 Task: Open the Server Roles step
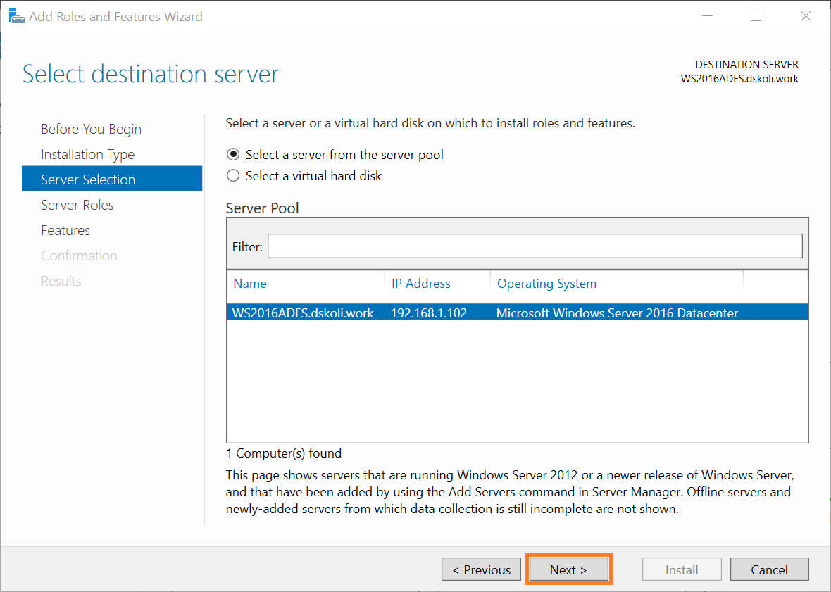coord(77,205)
